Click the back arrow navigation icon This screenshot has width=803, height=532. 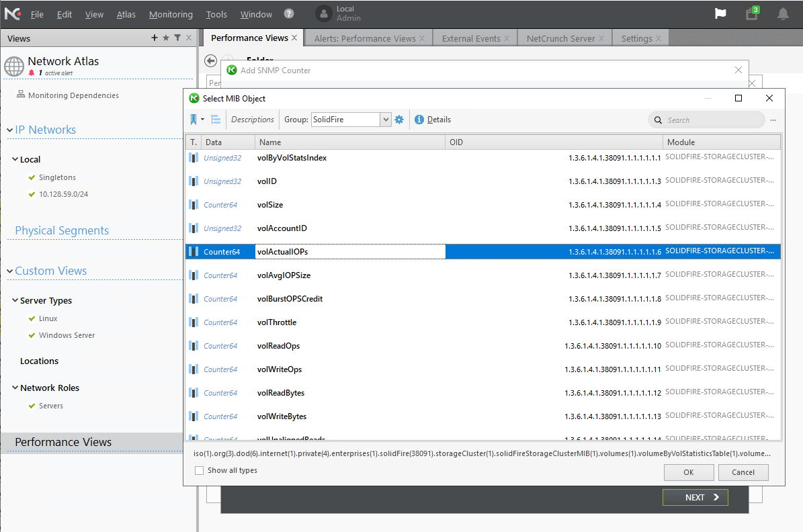(x=210, y=60)
